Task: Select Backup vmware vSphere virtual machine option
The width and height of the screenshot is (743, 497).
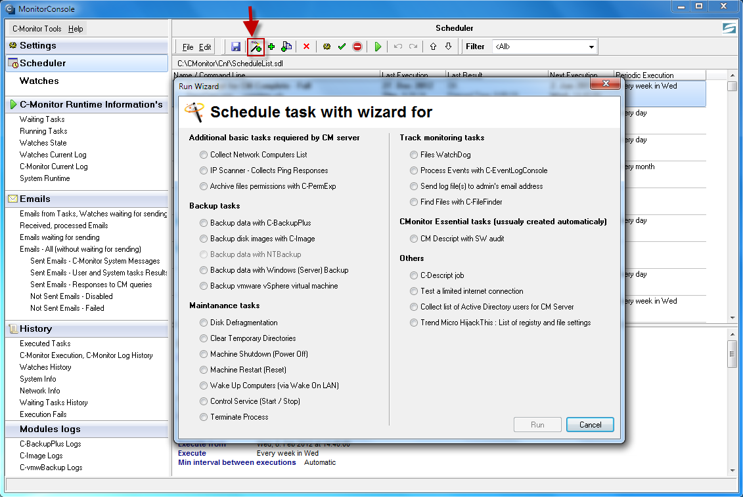Action: 203,286
